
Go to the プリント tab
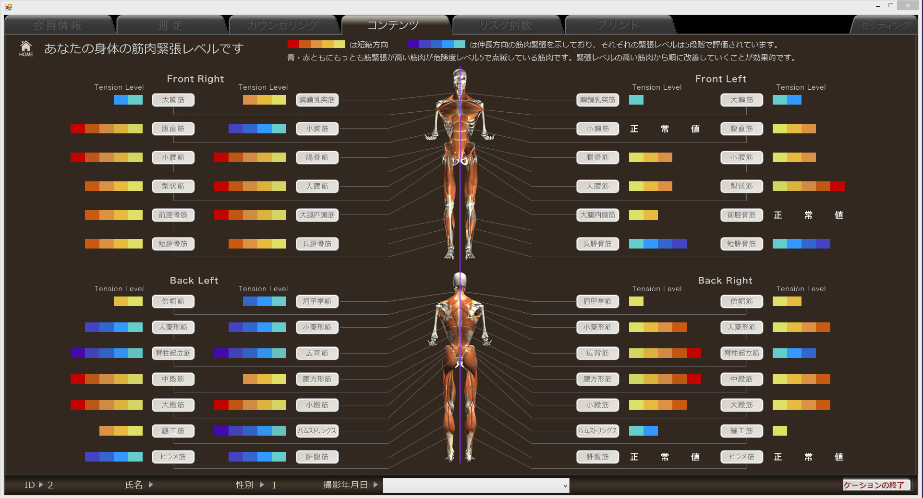[618, 25]
